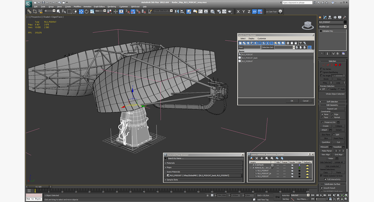Screen dimensions: 374x202
Task: Open the Graph Editors menu
Action: (99, 7)
